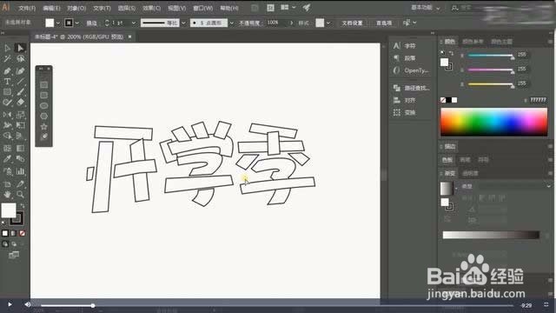Select the Eyedropper tool

7,158
